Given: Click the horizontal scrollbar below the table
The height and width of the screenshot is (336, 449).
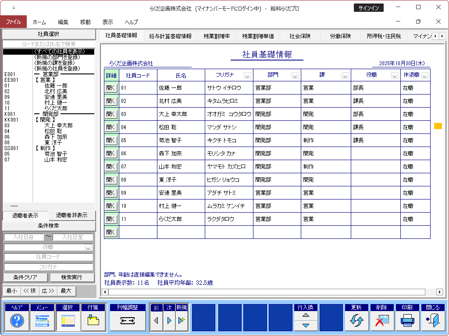Looking at the screenshot, I should tap(263, 292).
